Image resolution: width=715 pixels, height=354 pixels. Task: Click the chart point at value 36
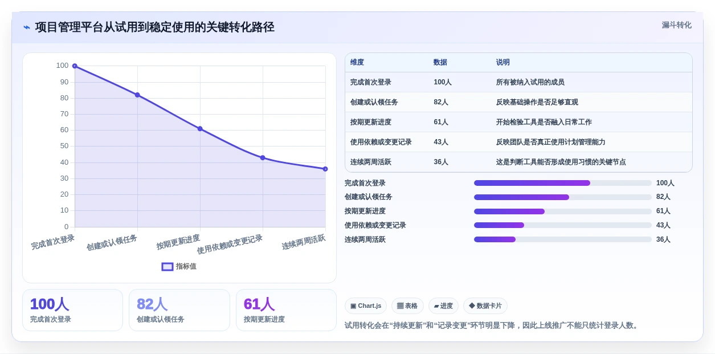coord(325,169)
